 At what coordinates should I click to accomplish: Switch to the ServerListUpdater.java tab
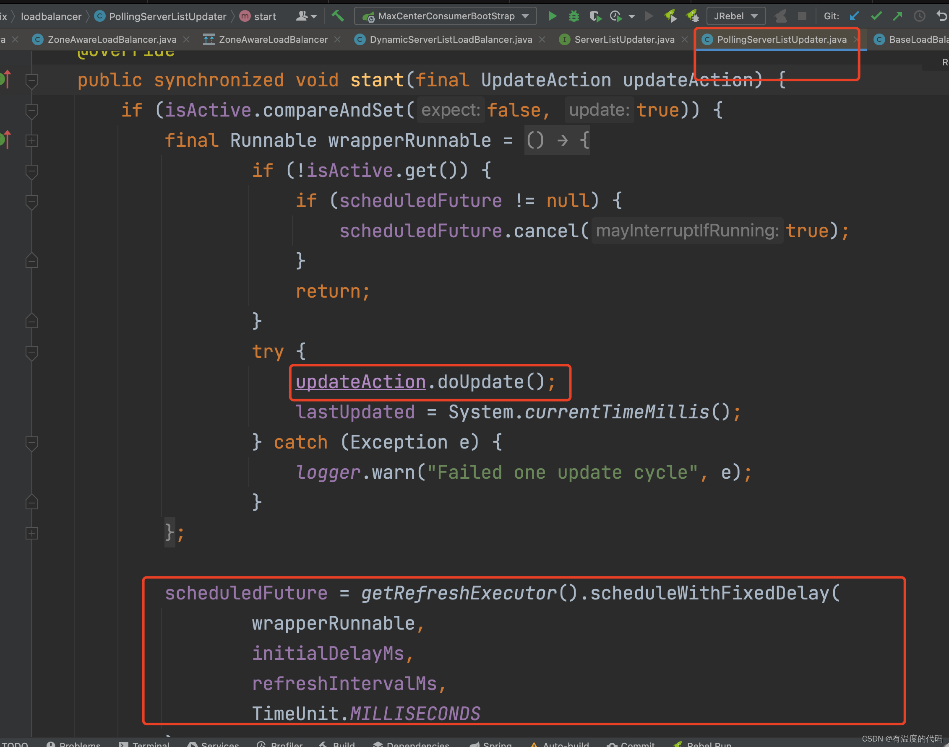(x=624, y=40)
